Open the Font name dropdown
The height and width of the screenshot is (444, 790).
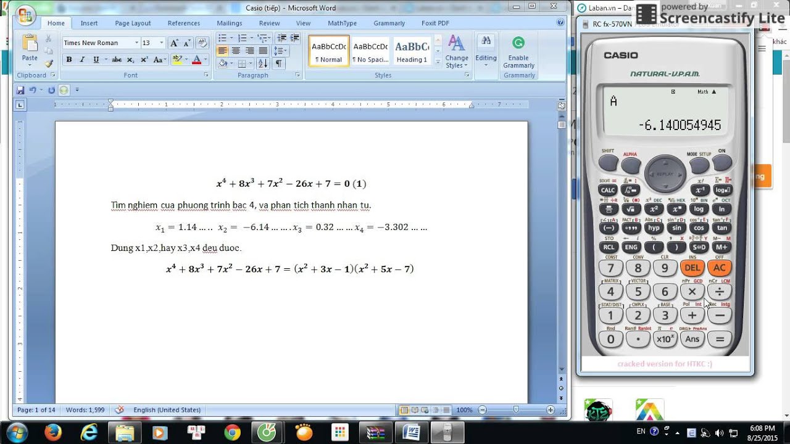pyautogui.click(x=137, y=43)
